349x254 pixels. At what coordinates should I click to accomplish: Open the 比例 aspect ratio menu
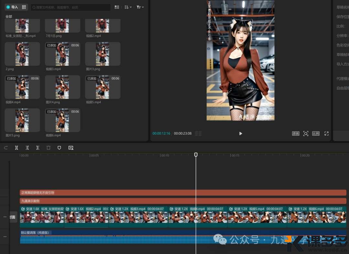[316, 134]
